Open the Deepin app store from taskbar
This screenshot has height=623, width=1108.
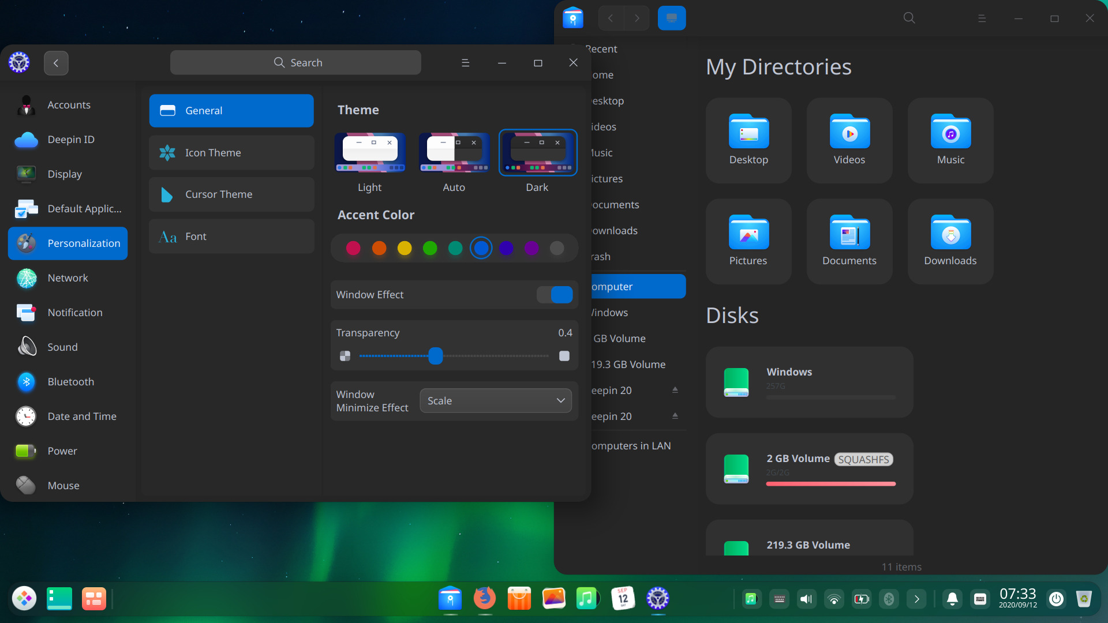[519, 599]
